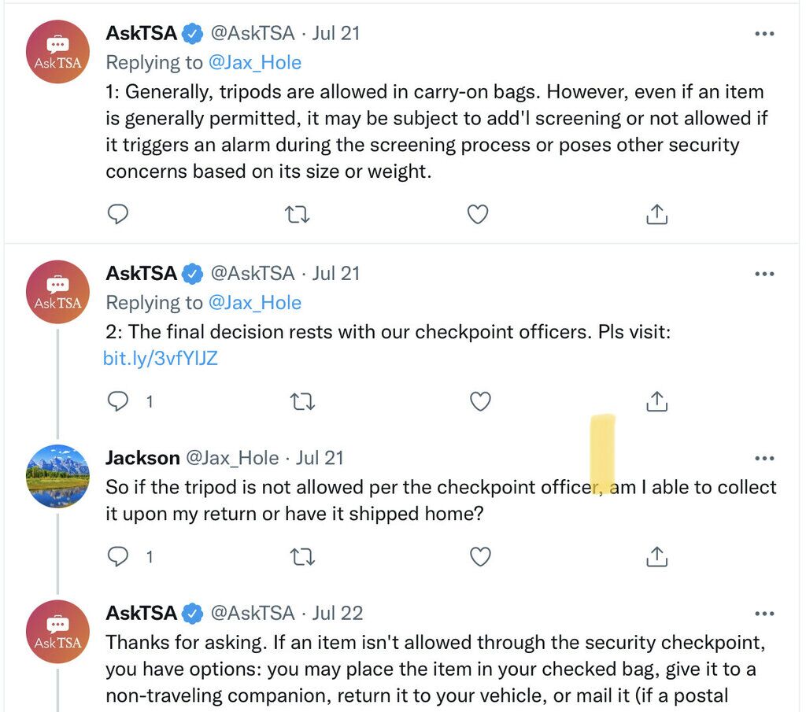The width and height of the screenshot is (806, 712).
Task: Click the @Jax_Hole mention in first reply
Action: coord(254,63)
